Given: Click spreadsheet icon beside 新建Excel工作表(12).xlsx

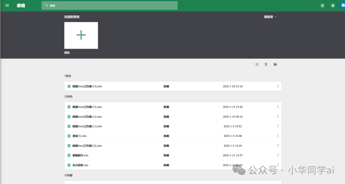Looking at the screenshot, I should click(69, 117).
